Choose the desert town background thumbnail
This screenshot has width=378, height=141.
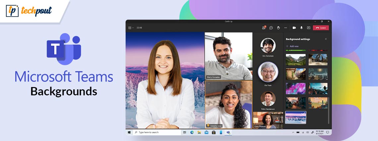coord(295,74)
